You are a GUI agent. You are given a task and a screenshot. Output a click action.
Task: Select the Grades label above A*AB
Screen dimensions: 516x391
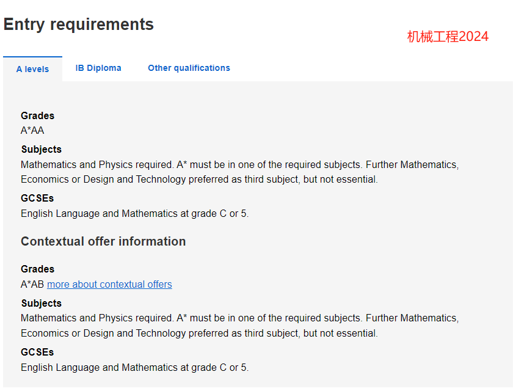[x=37, y=269]
